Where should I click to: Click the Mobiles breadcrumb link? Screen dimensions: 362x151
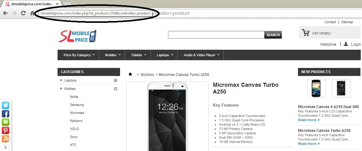(147, 75)
